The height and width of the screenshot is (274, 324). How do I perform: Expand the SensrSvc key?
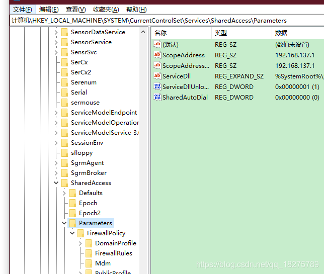[56, 52]
